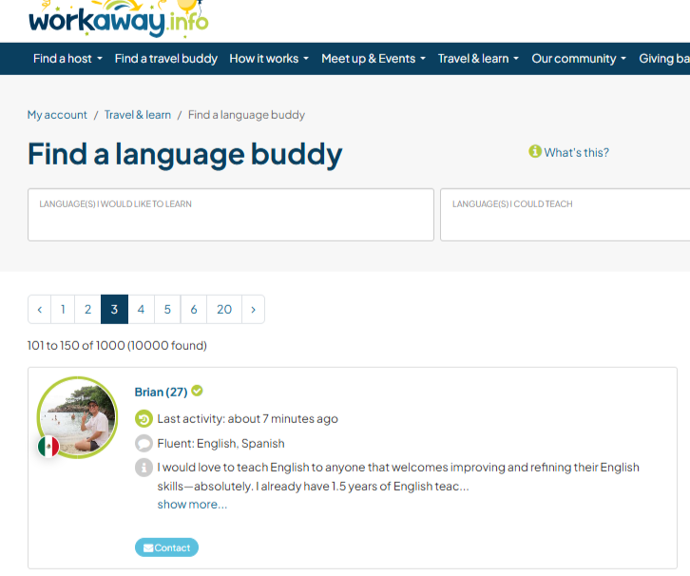690x576 pixels.
Task: Expand Meet up & Events menu
Action: 374,59
